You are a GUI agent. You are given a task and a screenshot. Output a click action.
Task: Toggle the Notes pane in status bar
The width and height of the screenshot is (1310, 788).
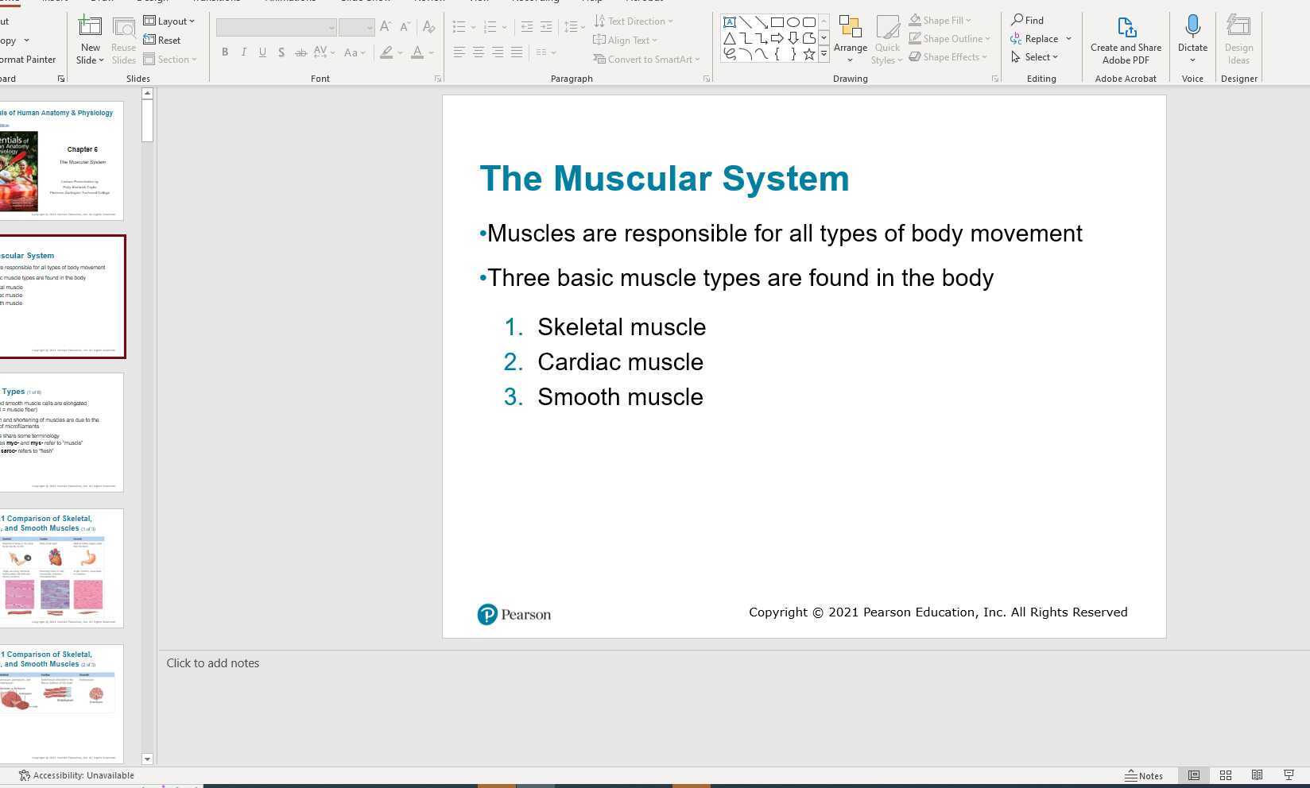click(1144, 776)
